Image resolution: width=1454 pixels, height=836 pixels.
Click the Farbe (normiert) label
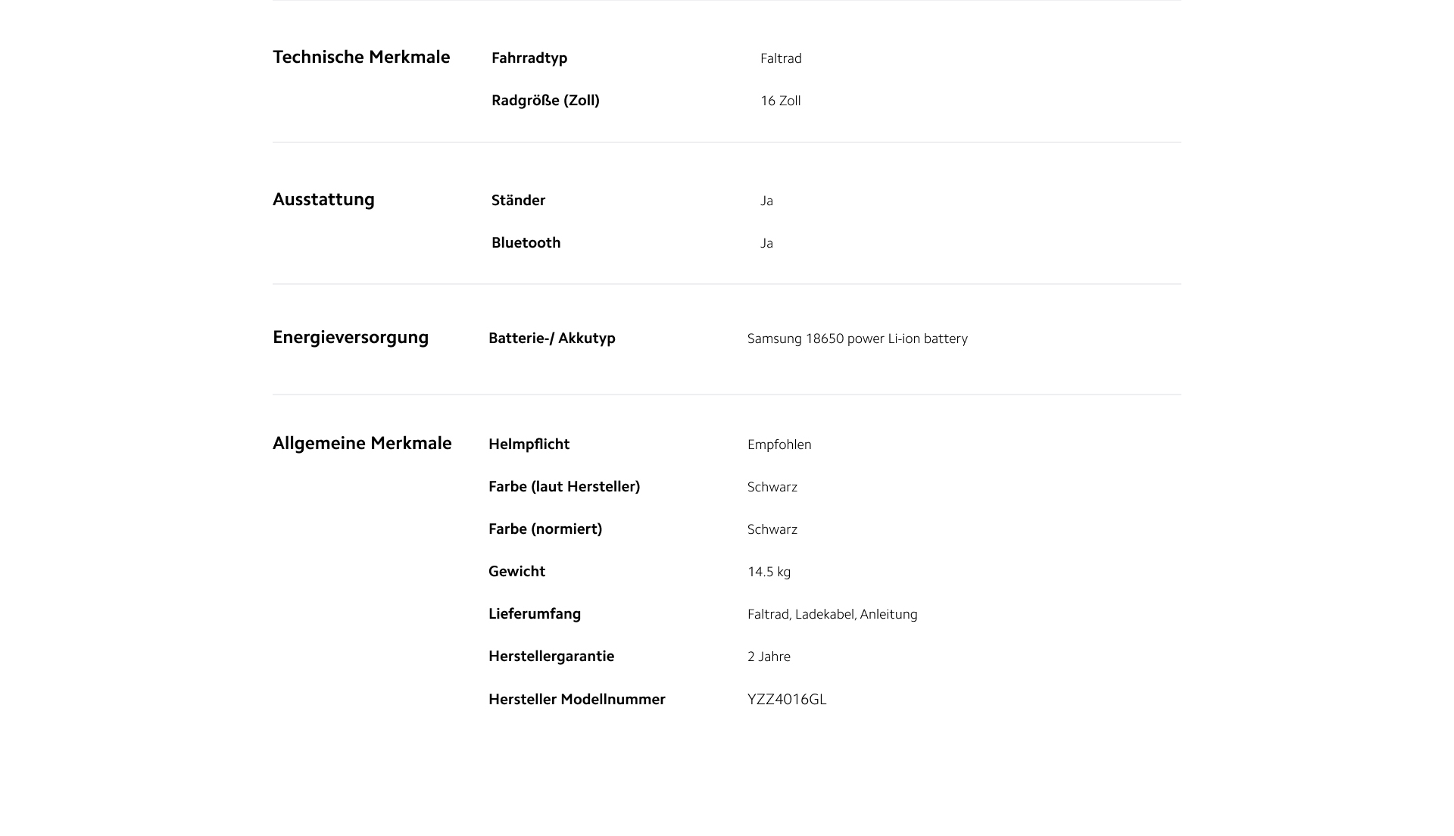pos(545,529)
